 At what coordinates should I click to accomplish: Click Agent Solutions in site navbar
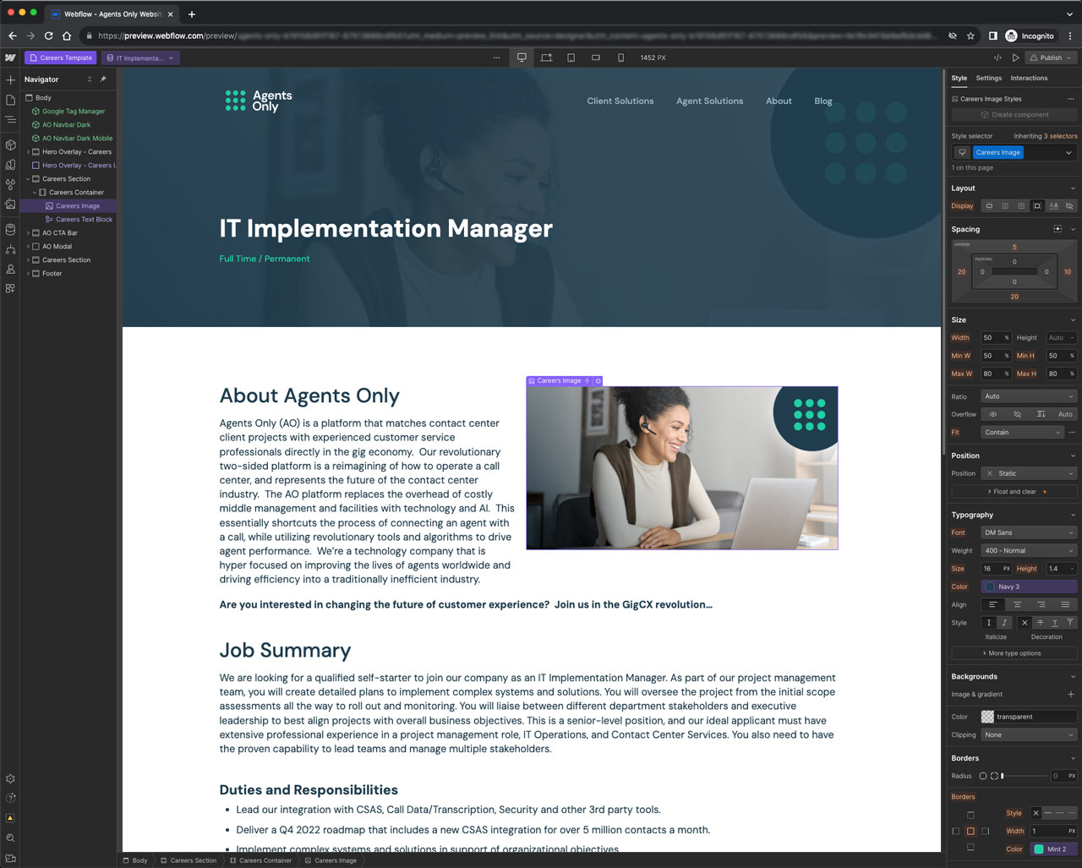(x=709, y=101)
